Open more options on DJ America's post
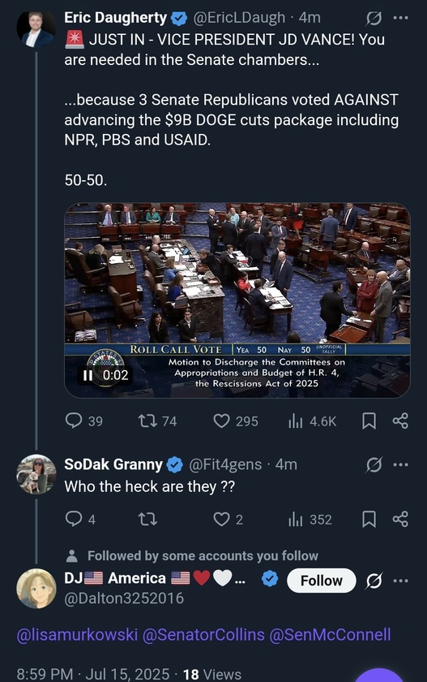 (400, 581)
